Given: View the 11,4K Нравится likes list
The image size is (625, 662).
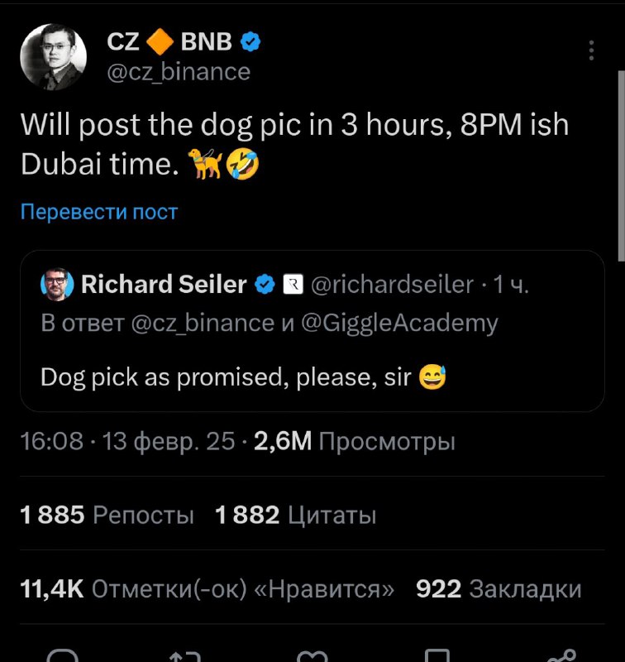Looking at the screenshot, I should [207, 588].
